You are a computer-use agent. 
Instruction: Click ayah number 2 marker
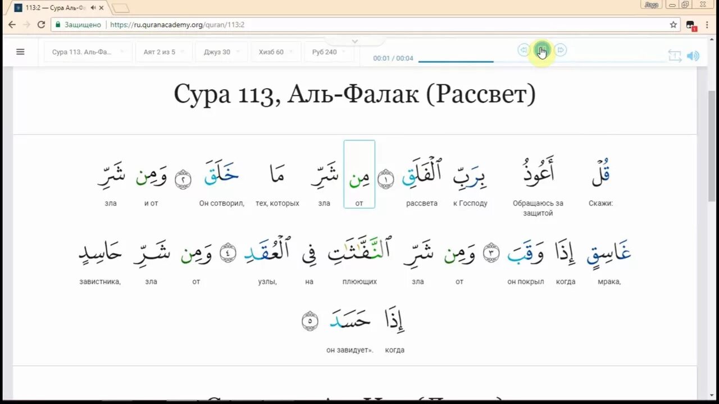pos(183,179)
